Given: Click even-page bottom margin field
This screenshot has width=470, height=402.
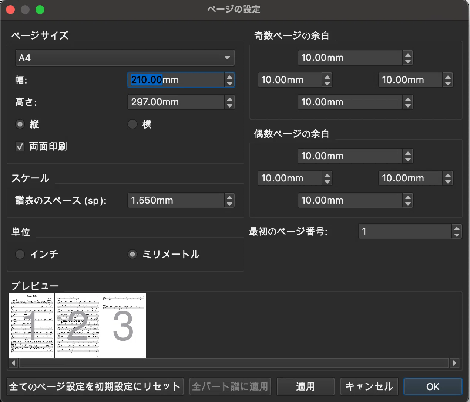Looking at the screenshot, I should click(x=350, y=200).
